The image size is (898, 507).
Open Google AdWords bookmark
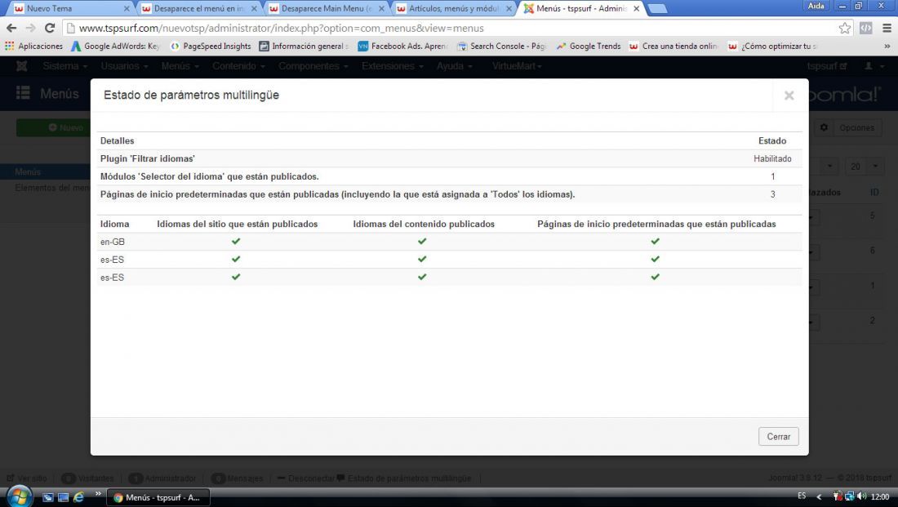pos(116,46)
